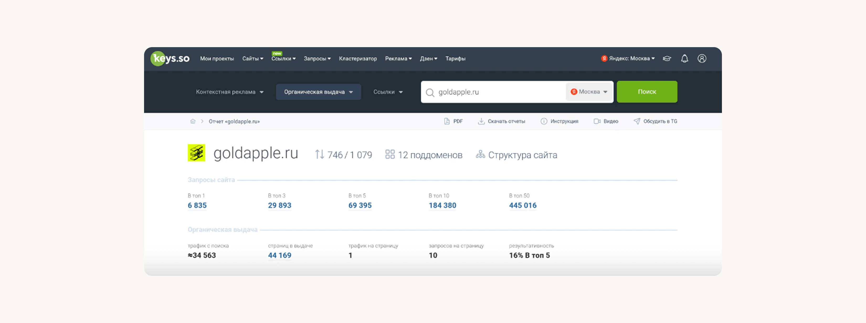This screenshot has width=866, height=323.
Task: Expand the Дзен menu
Action: coord(429,59)
